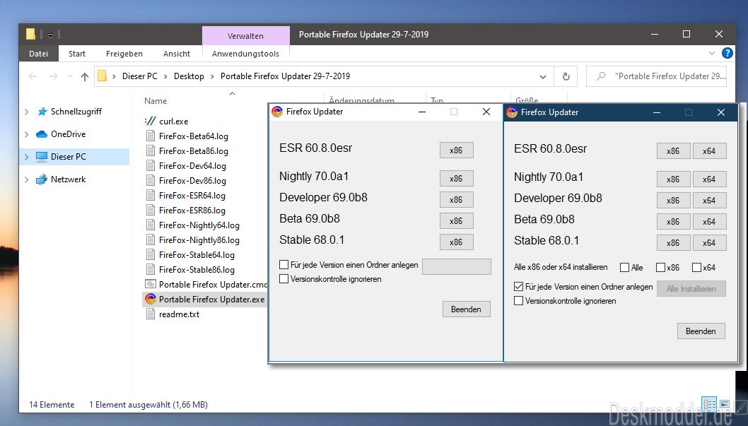Open the address bar history dropdown
This screenshot has height=426, width=748.
pyautogui.click(x=543, y=77)
